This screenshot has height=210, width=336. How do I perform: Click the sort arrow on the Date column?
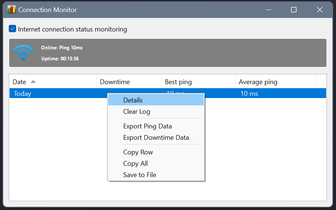pyautogui.click(x=33, y=82)
